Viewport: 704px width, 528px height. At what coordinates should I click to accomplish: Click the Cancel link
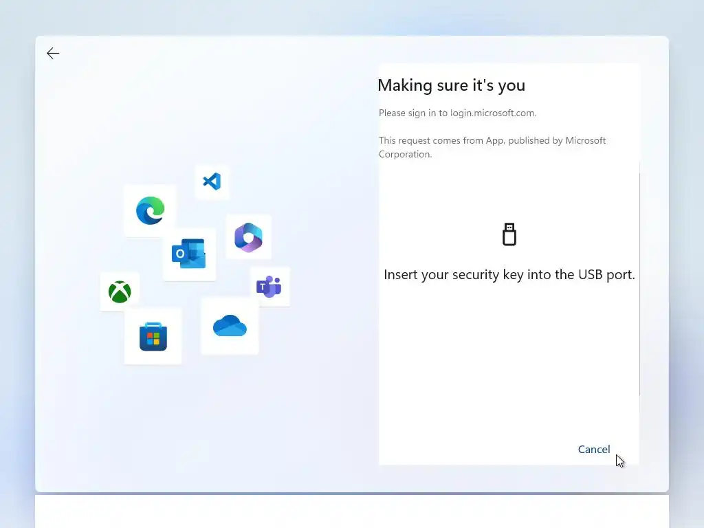(x=593, y=450)
